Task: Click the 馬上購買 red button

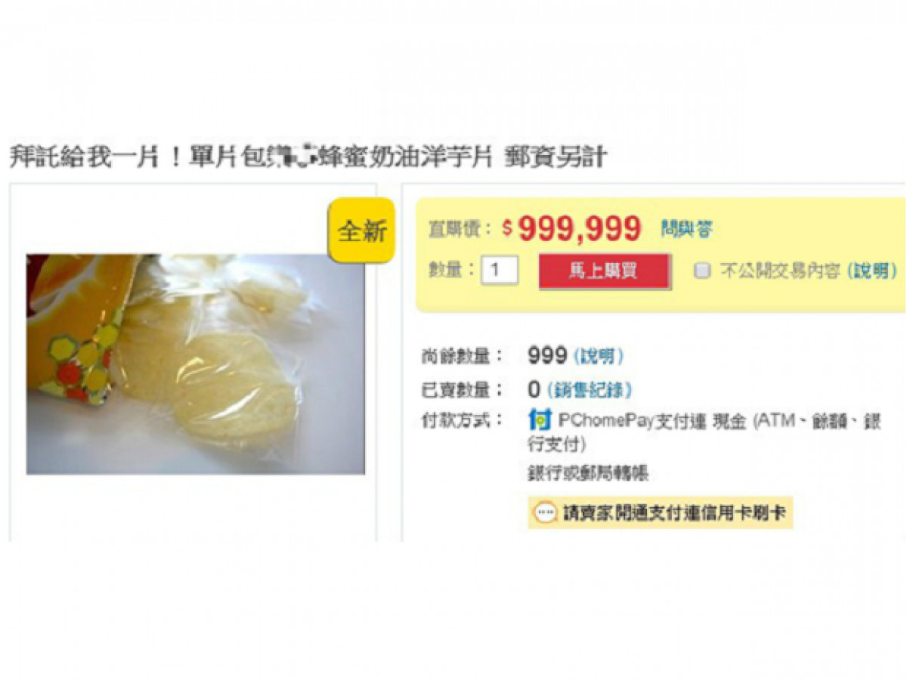Action: [604, 271]
